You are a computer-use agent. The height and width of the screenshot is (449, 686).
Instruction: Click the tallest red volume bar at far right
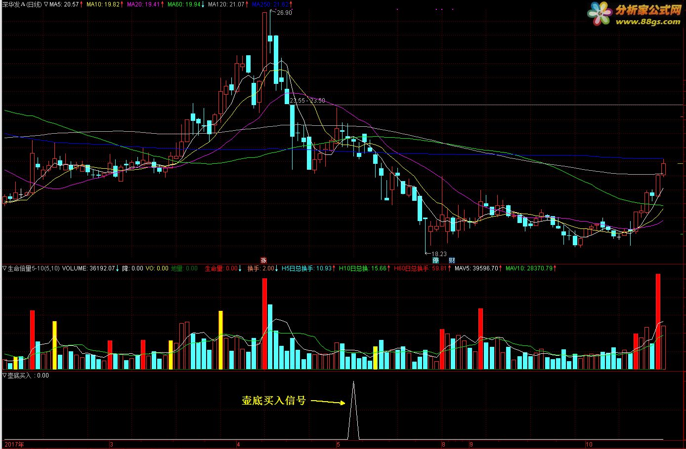[658, 322]
